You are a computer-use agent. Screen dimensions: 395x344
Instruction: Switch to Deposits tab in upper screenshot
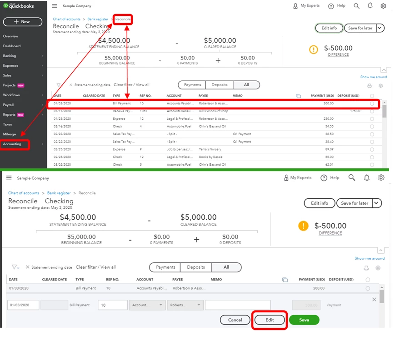coord(219,85)
